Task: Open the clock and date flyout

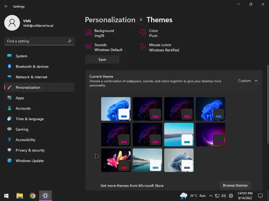Action: [x=245, y=196]
